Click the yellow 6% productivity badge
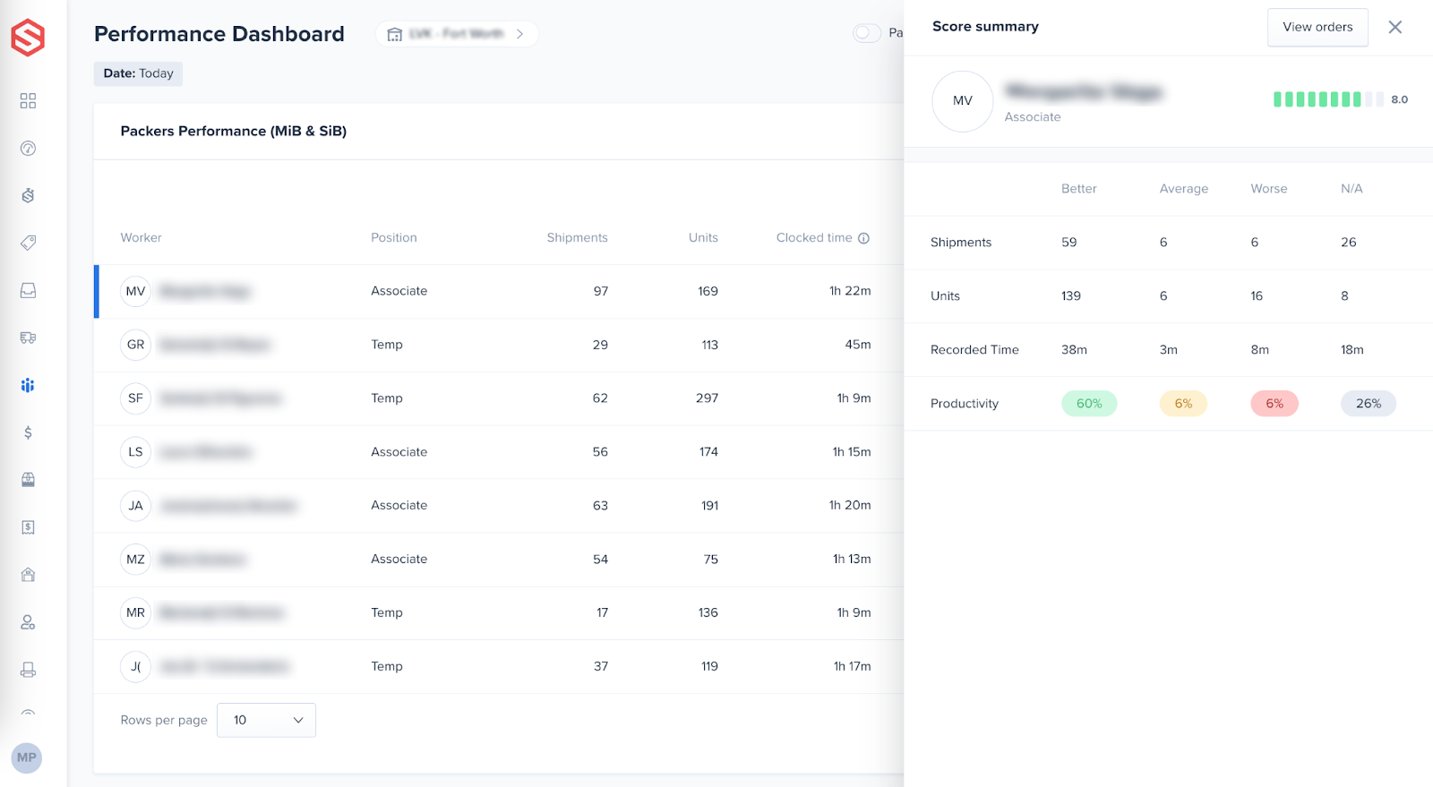 pos(1183,404)
